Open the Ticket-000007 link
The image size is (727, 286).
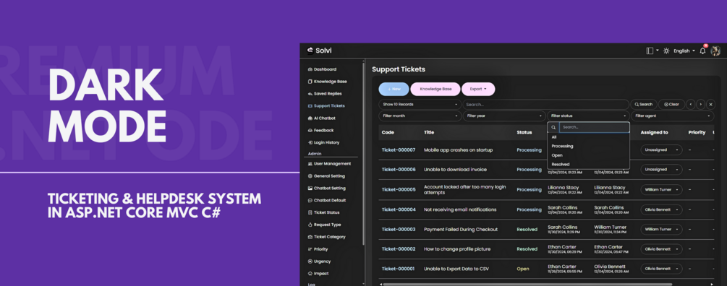399,150
